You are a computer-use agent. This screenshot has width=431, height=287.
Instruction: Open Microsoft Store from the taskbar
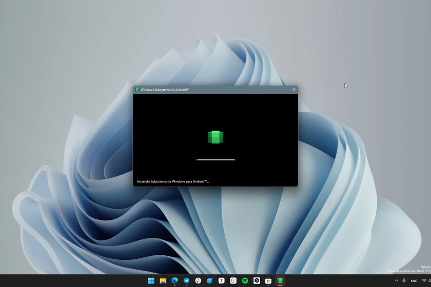click(x=268, y=280)
